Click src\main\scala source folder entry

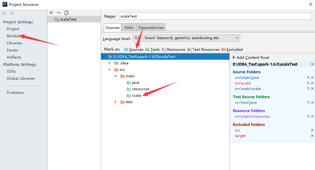(248, 89)
